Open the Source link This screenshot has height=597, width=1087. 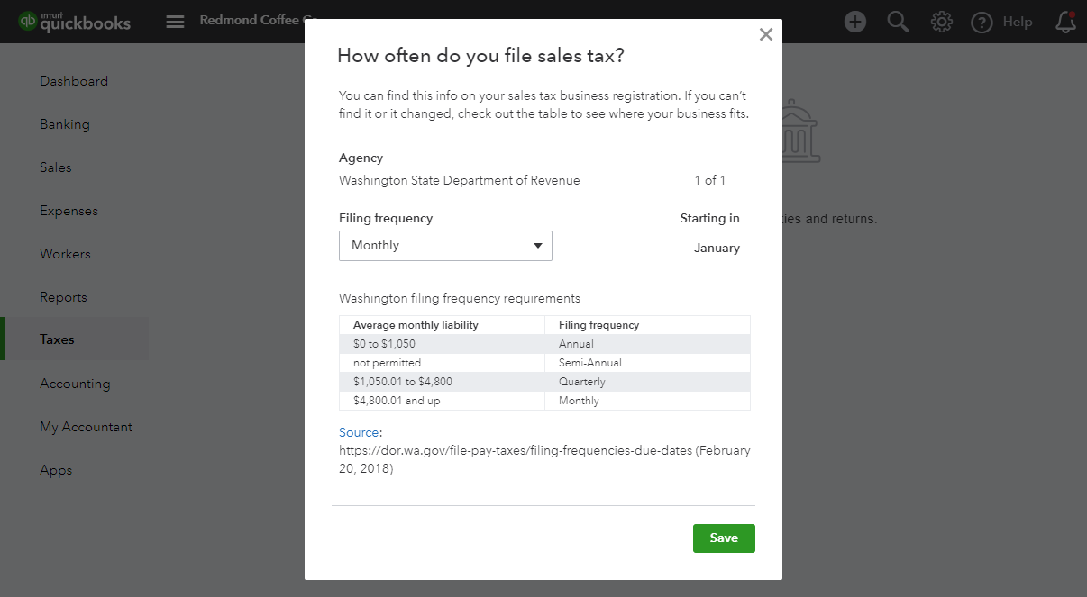point(359,433)
